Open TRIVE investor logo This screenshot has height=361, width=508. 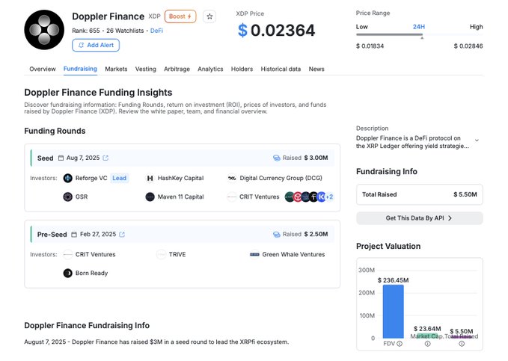161,254
